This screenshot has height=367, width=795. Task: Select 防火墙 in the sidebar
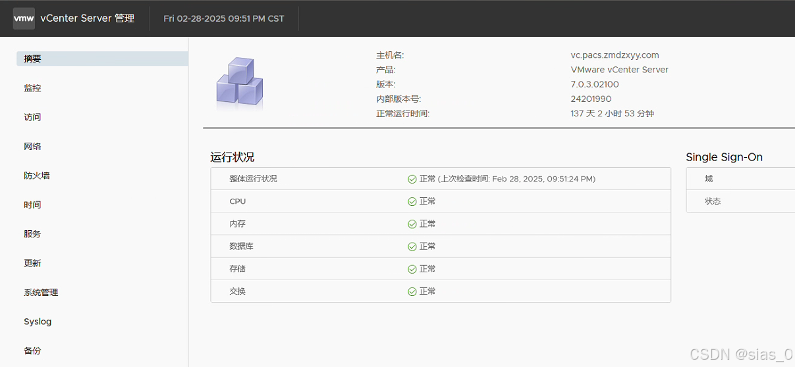click(x=37, y=176)
